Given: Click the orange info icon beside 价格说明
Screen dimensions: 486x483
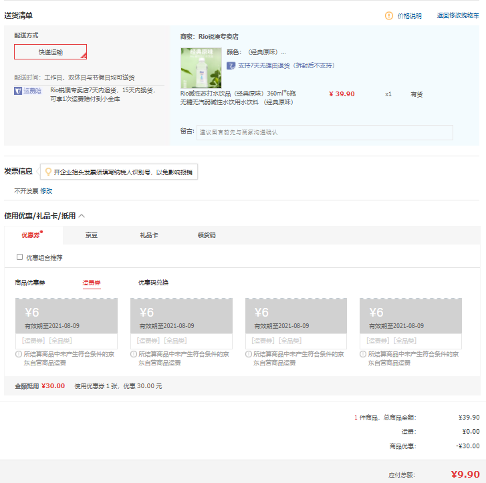Looking at the screenshot, I should pos(389,15).
